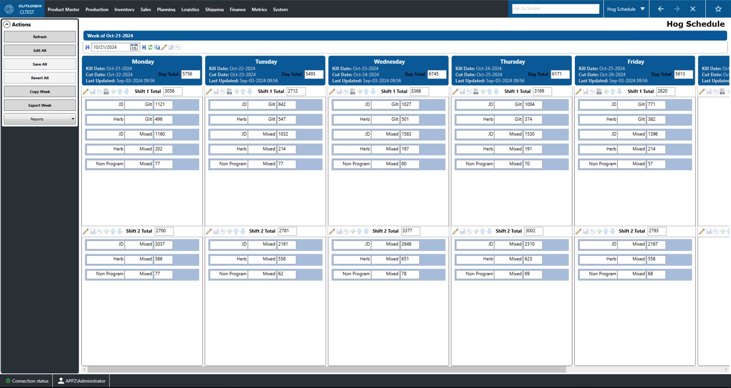Image resolution: width=731 pixels, height=388 pixels.
Task: Click the favorites star icon
Action: (718, 9)
